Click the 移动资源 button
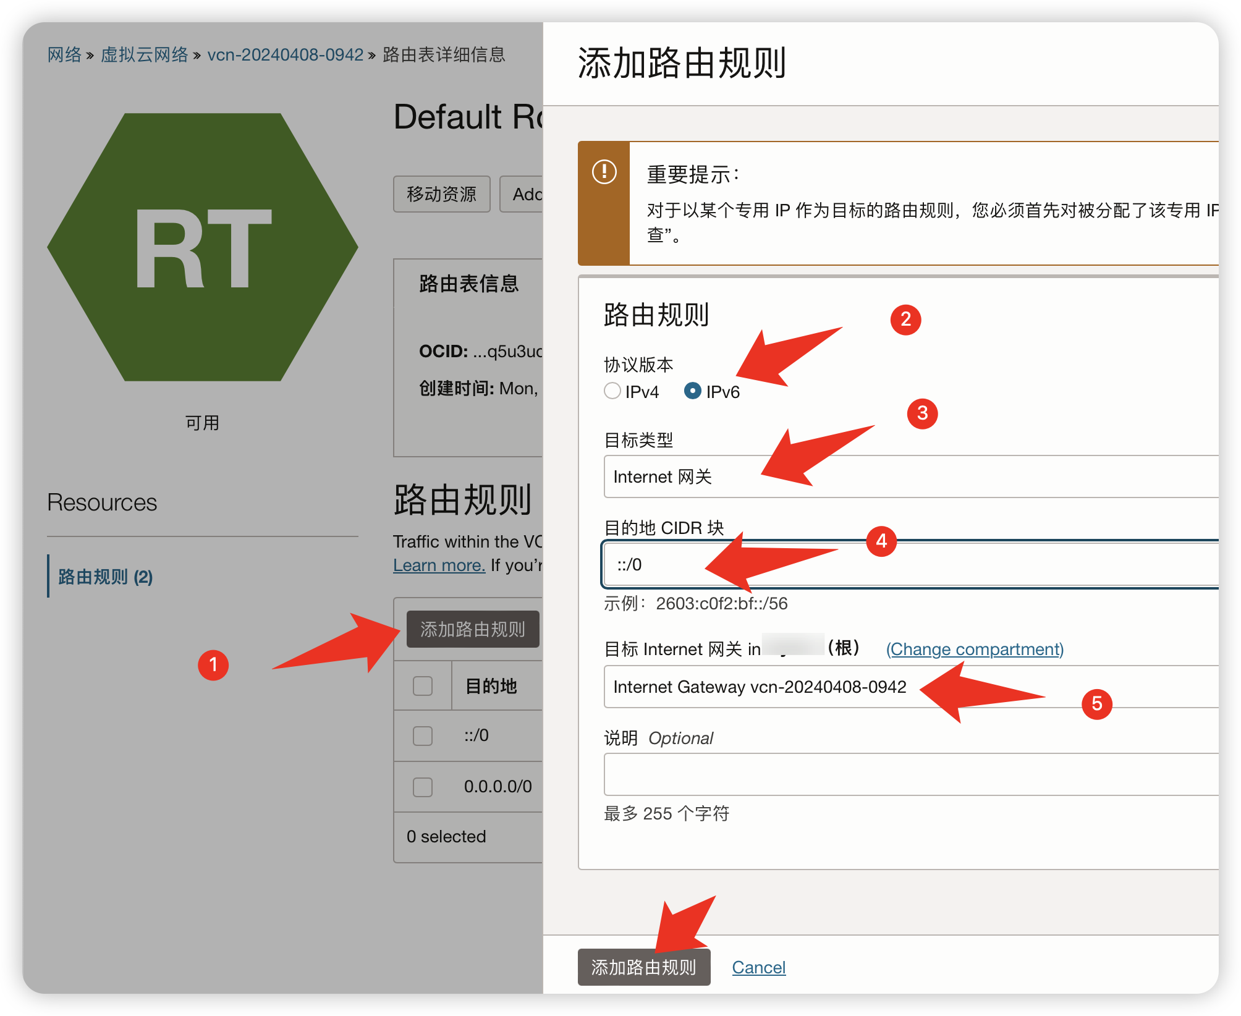The height and width of the screenshot is (1016, 1241). [x=441, y=194]
